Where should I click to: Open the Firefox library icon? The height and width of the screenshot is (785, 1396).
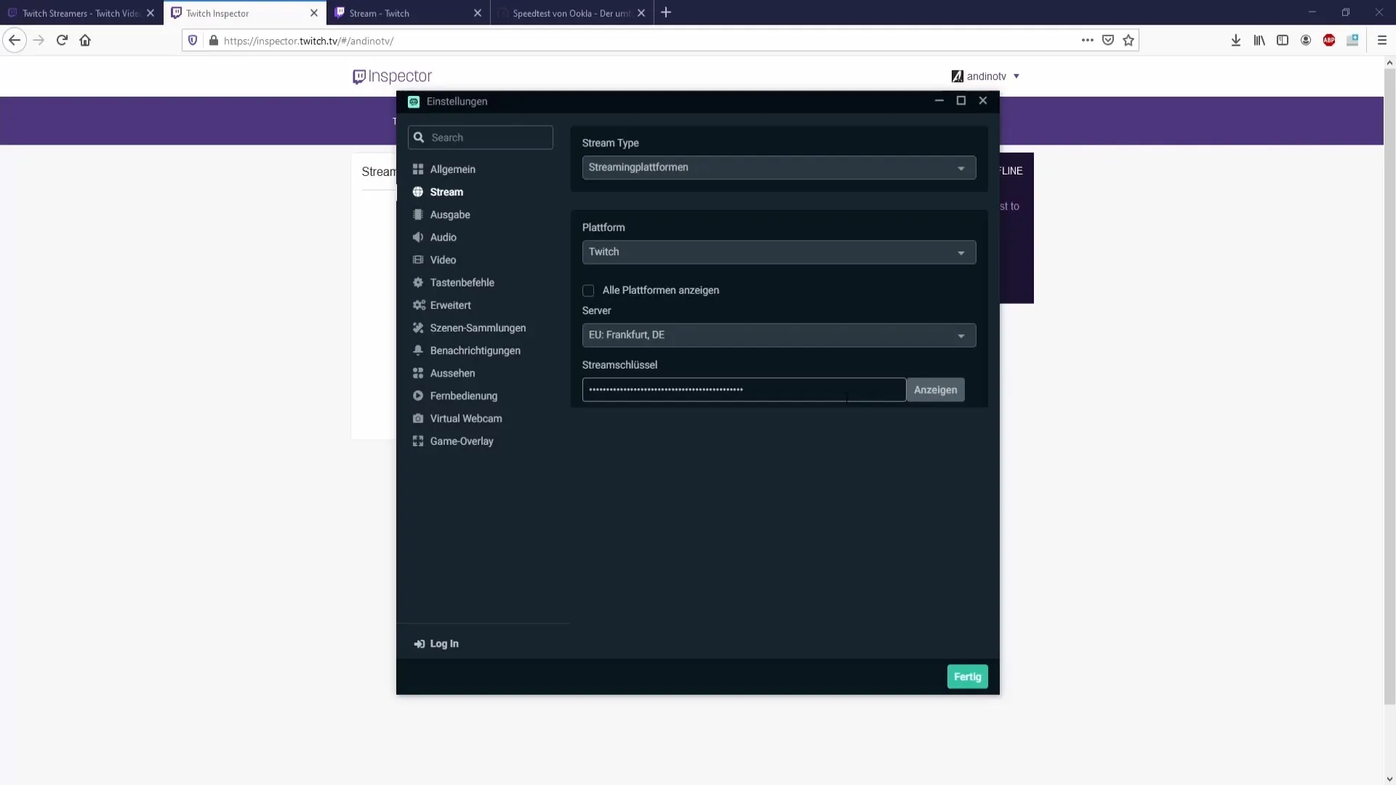pos(1259,41)
